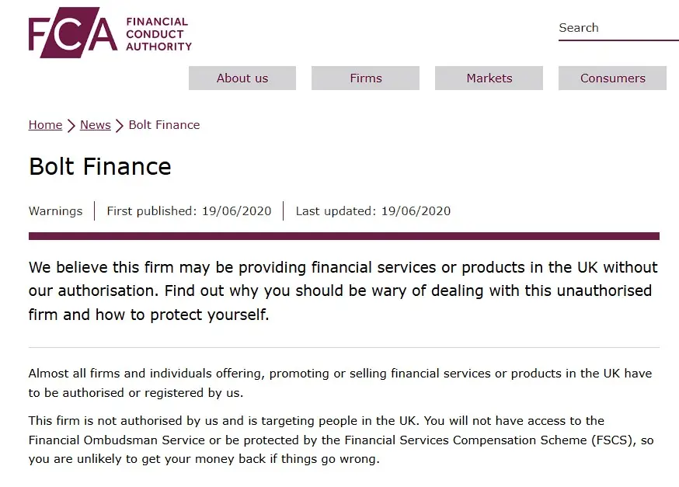
Task: Open the News breadcrumb link
Action: 95,125
